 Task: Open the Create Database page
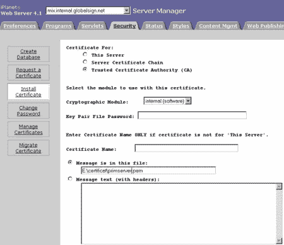pyautogui.click(x=28, y=54)
